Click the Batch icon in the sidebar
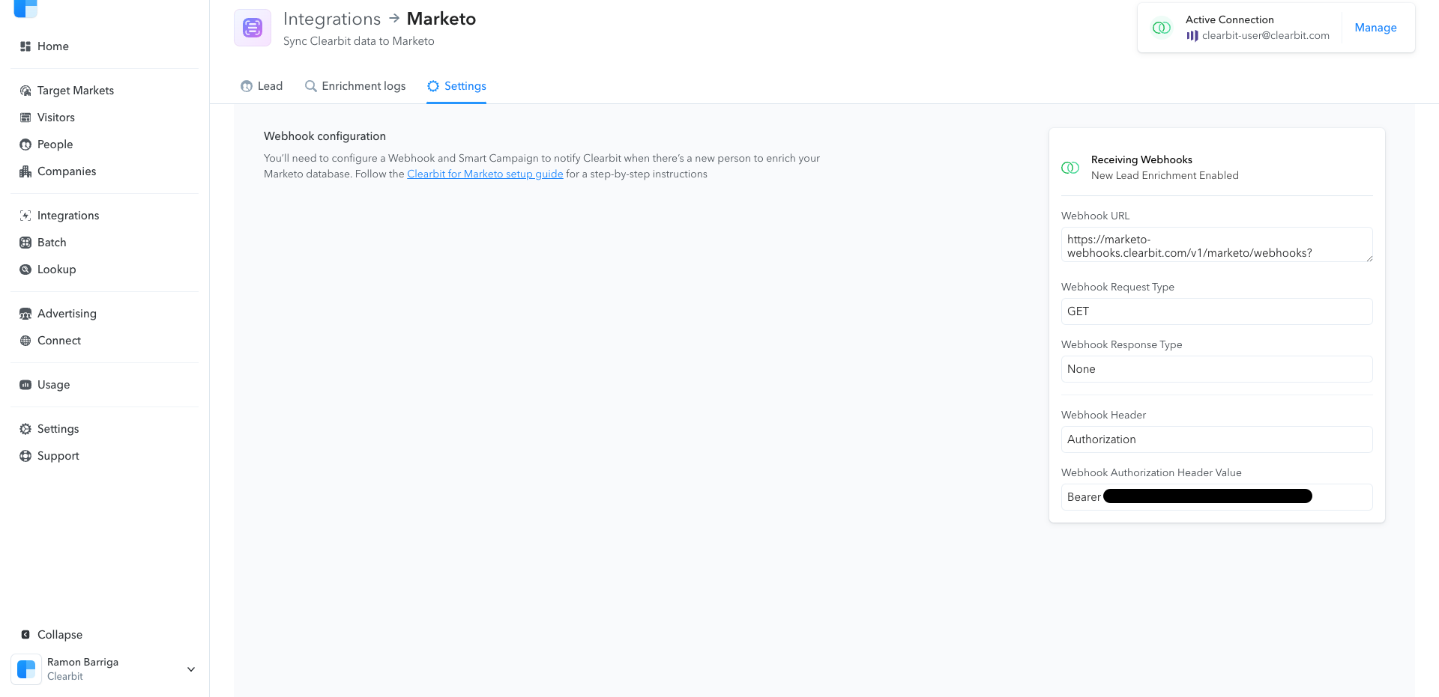This screenshot has height=697, width=1439. tap(25, 243)
